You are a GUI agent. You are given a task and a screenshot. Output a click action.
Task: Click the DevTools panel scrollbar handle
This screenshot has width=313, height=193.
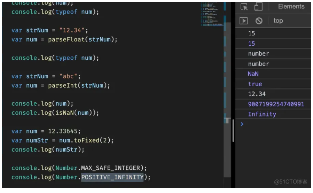[233, 131]
